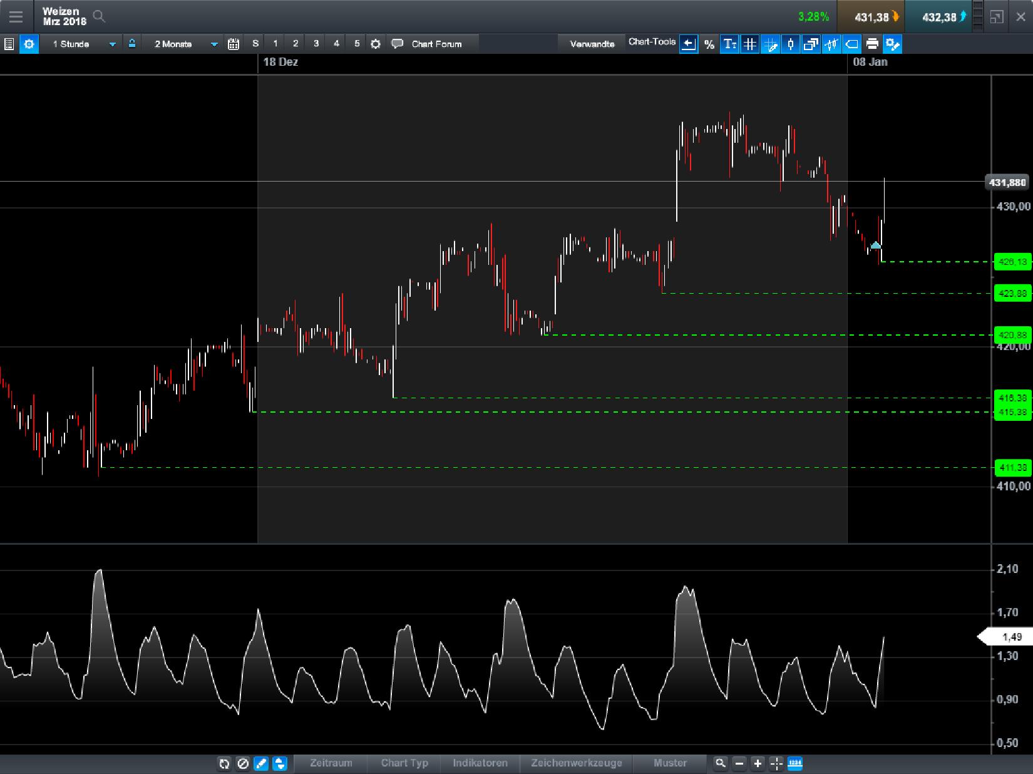Screen dimensions: 1033x774
Task: Open the Chart Typ menu
Action: point(404,763)
